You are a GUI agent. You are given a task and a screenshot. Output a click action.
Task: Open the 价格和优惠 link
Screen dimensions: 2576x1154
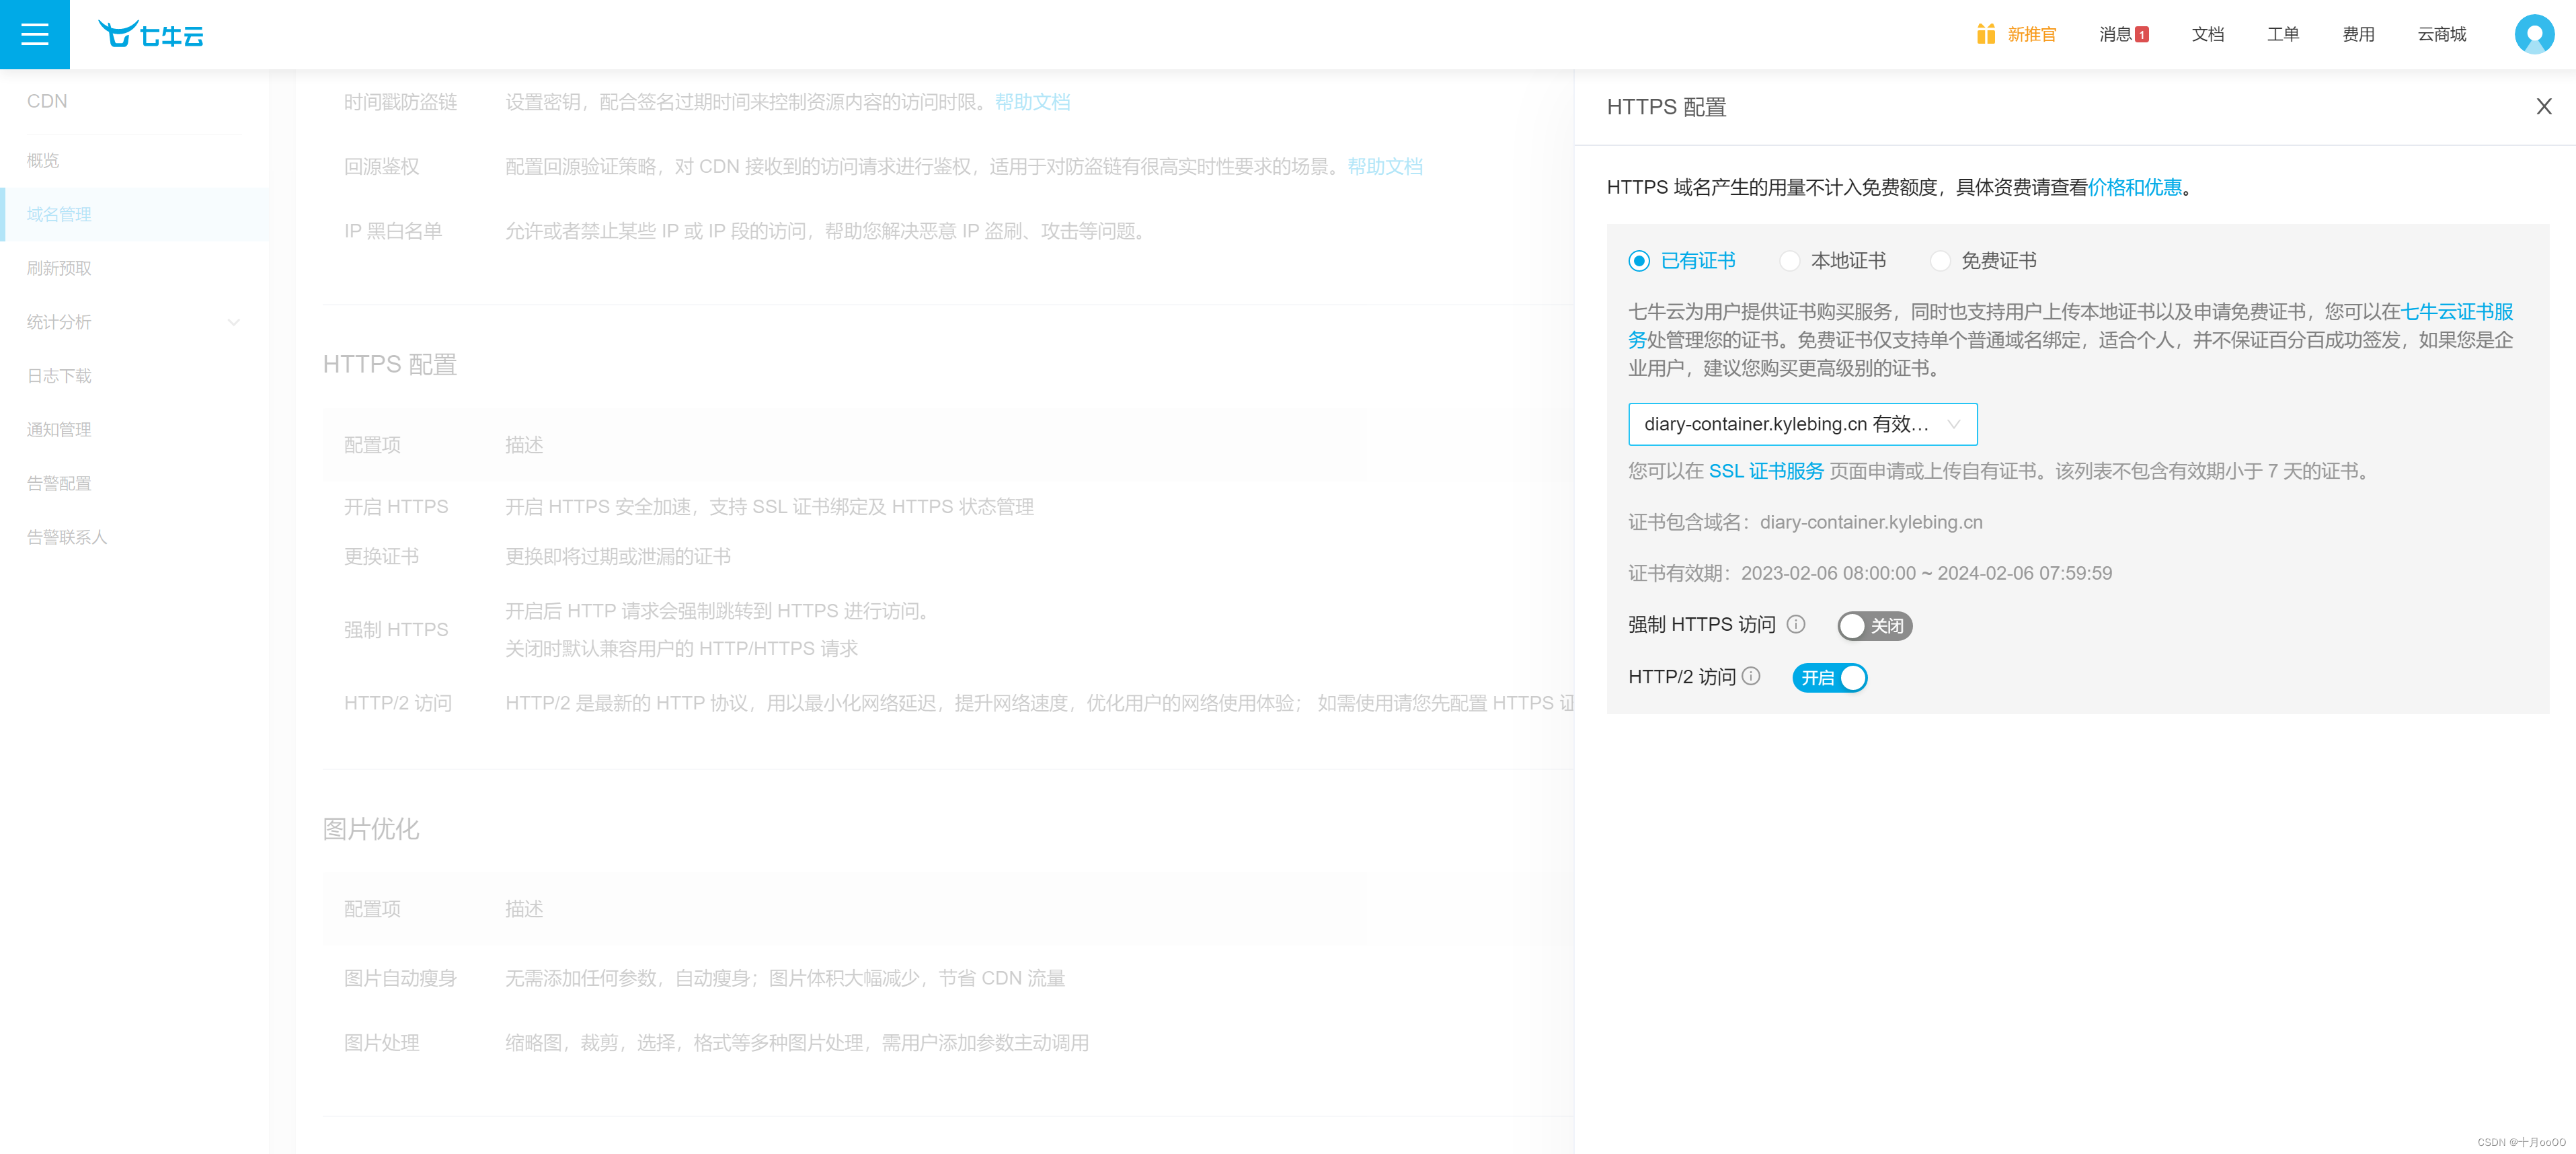(x=2134, y=187)
